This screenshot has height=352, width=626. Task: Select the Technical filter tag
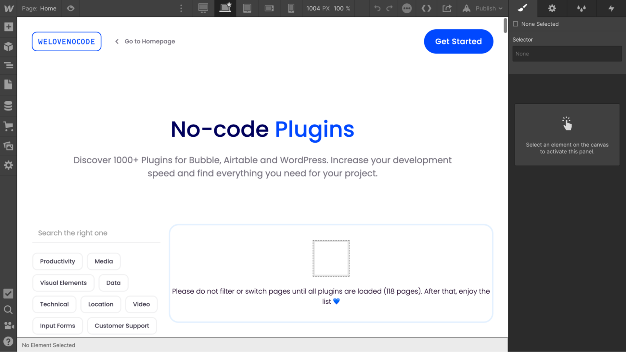(54, 304)
